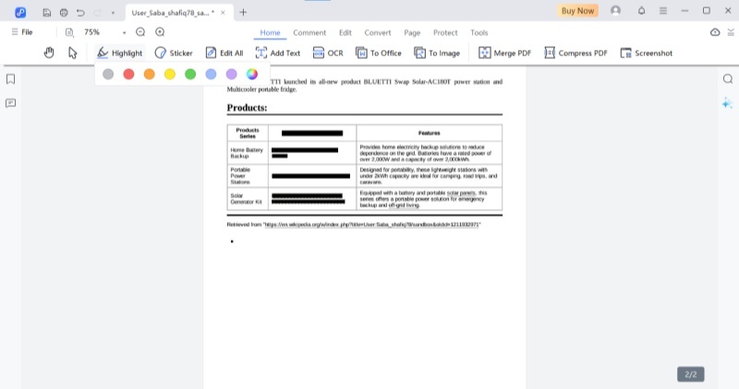Click the Features table header cell
Screen dimensions: 739x389
point(429,133)
